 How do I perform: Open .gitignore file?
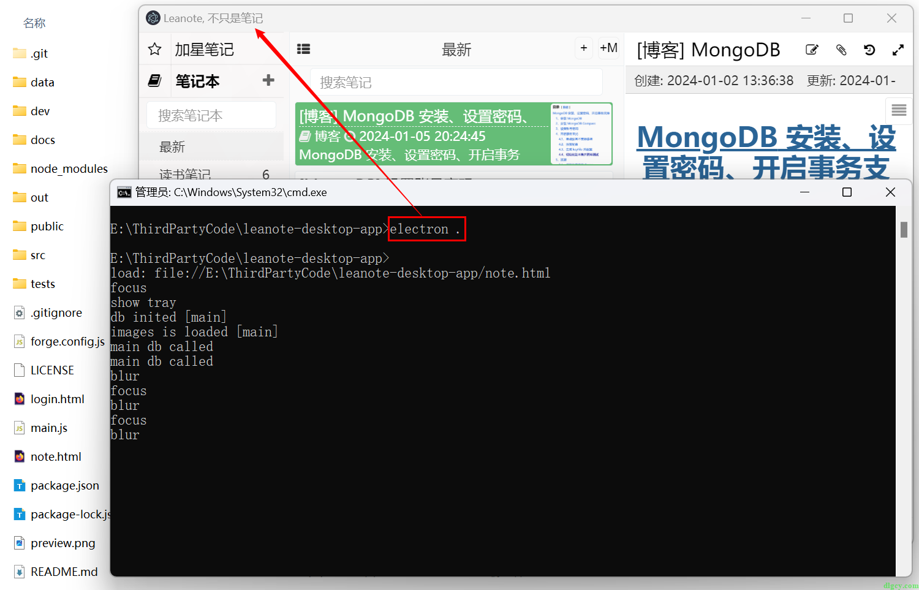(48, 312)
